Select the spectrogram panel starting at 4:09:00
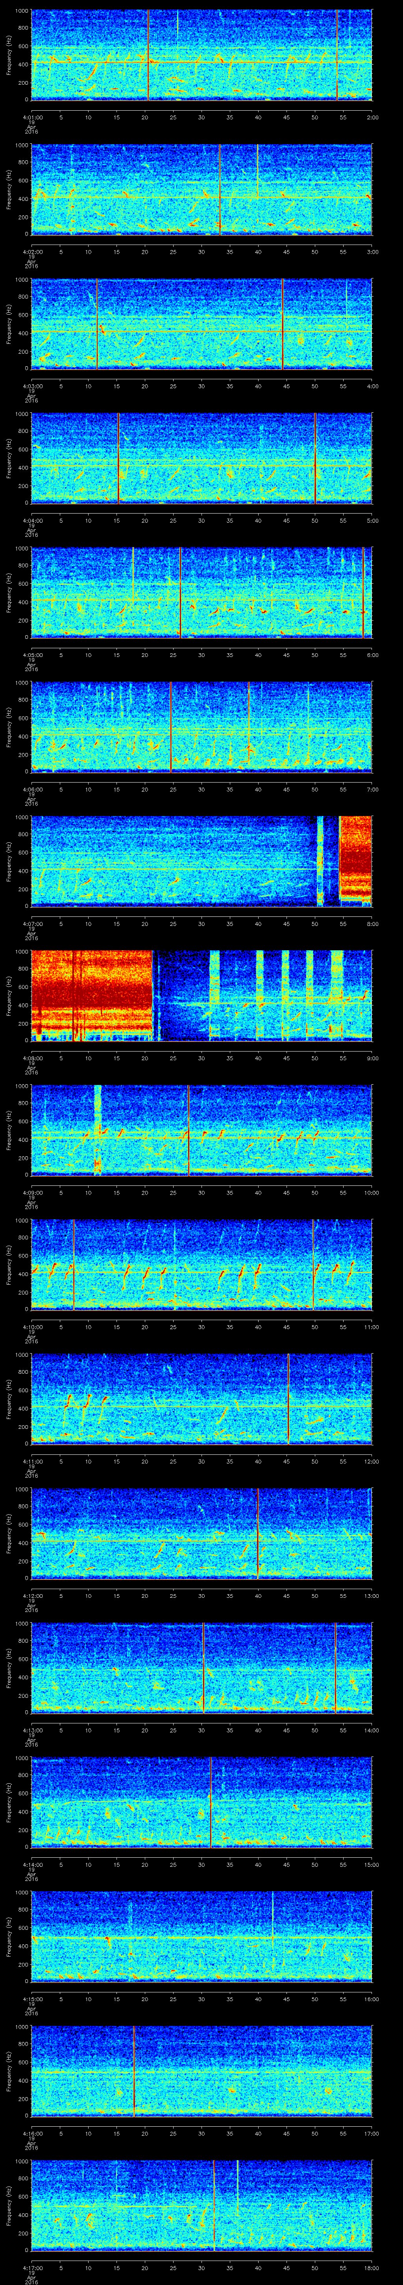 pos(202,1129)
